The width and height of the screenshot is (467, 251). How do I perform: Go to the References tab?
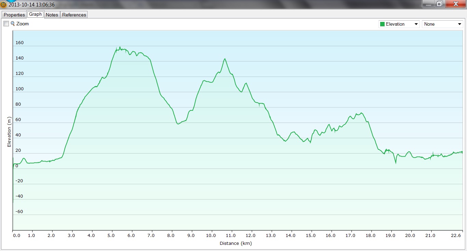[x=74, y=15]
